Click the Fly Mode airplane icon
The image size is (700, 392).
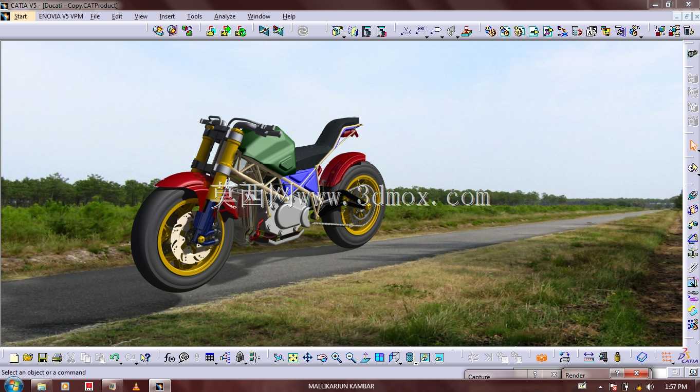(279, 358)
